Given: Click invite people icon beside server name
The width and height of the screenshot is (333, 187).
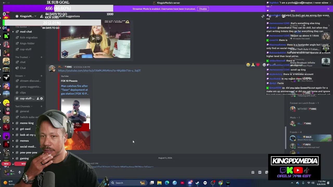Looking at the screenshot, I should [x=42, y=16].
